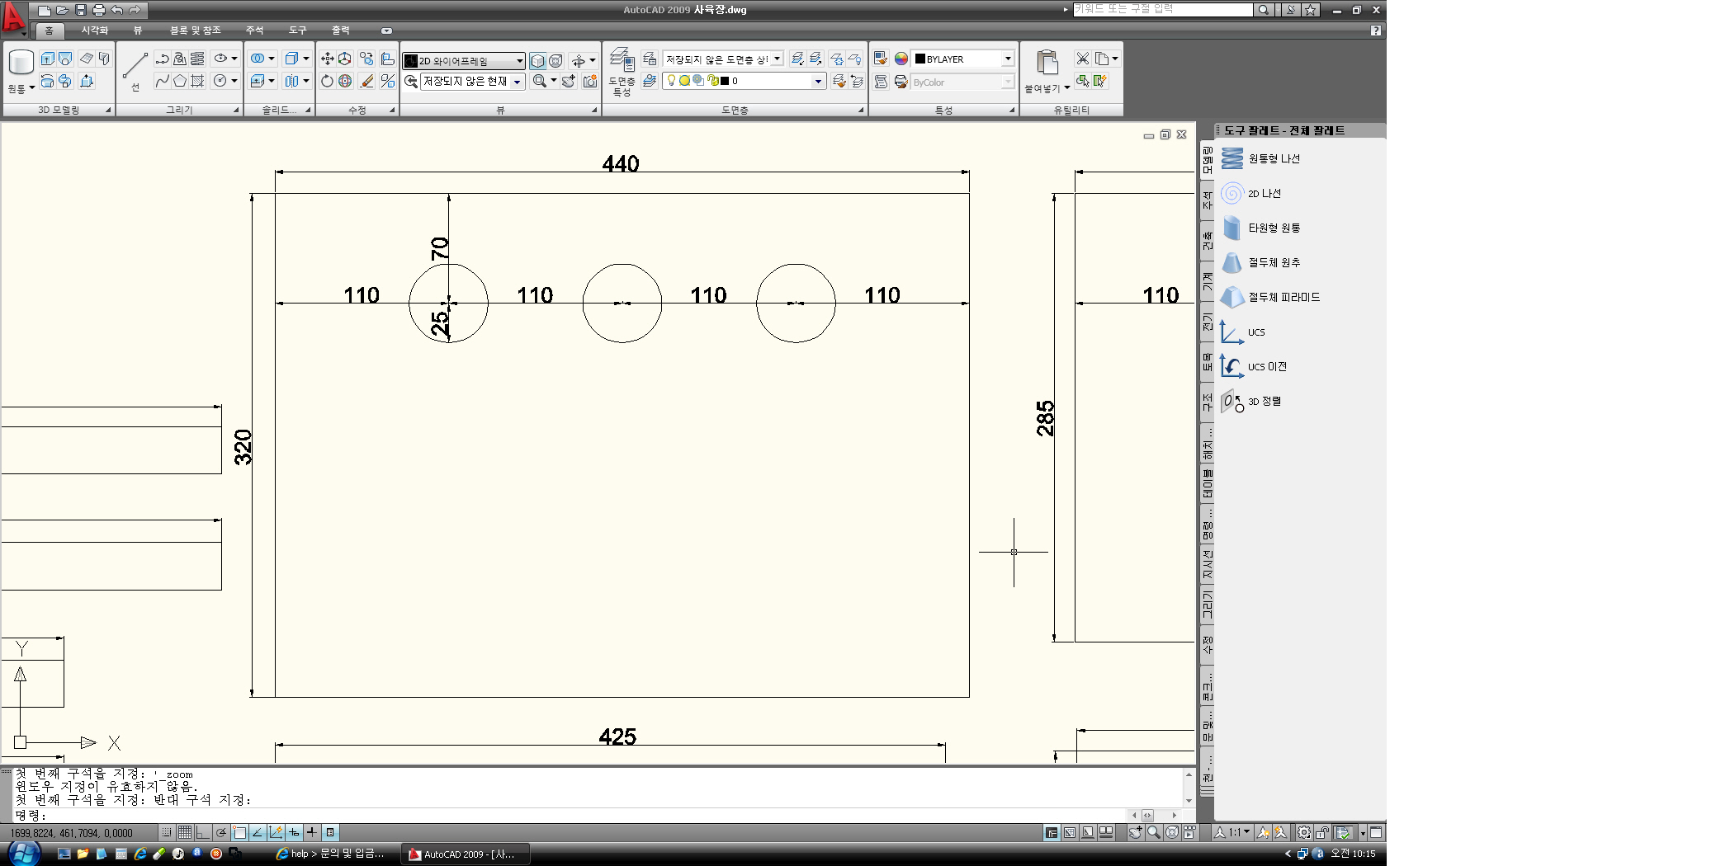
Task: Toggle Lineweight display in status bar
Action: (312, 832)
